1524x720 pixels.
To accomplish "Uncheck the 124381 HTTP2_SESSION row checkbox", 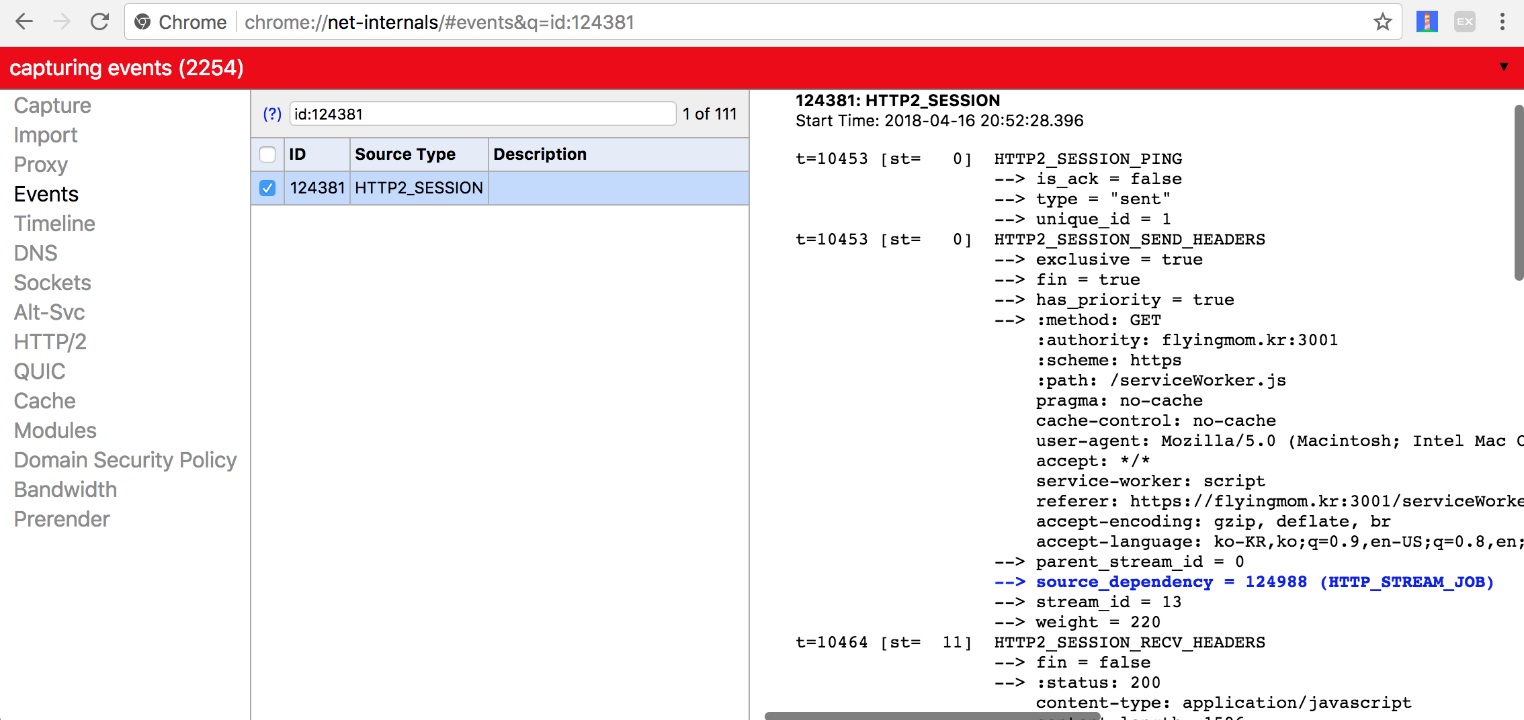I will pyautogui.click(x=267, y=188).
